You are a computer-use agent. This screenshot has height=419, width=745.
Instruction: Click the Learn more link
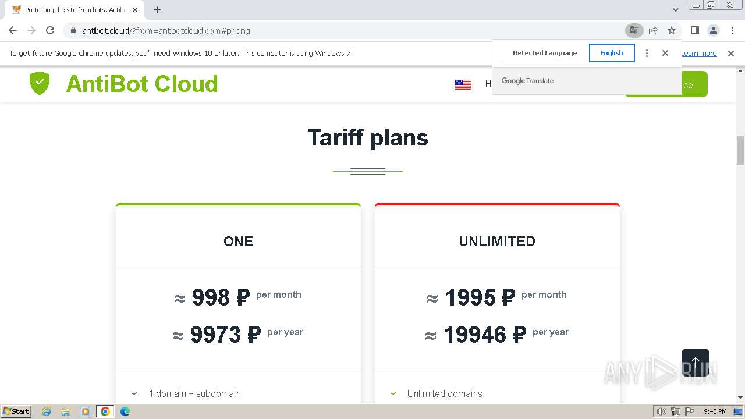point(699,54)
